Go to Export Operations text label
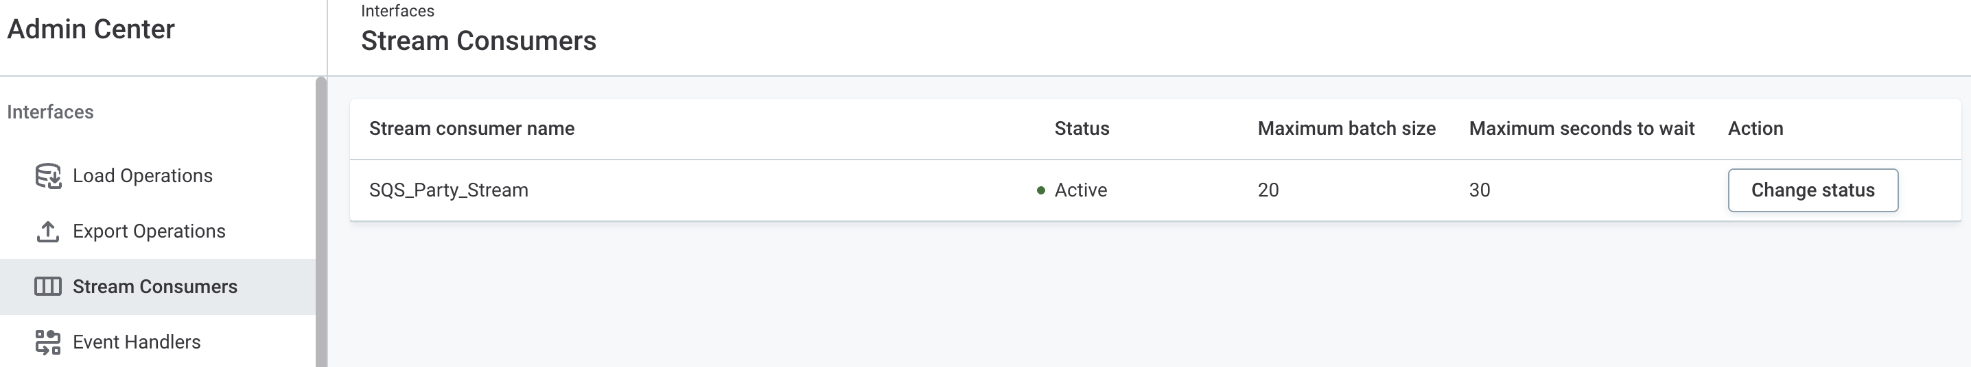 click(x=149, y=231)
